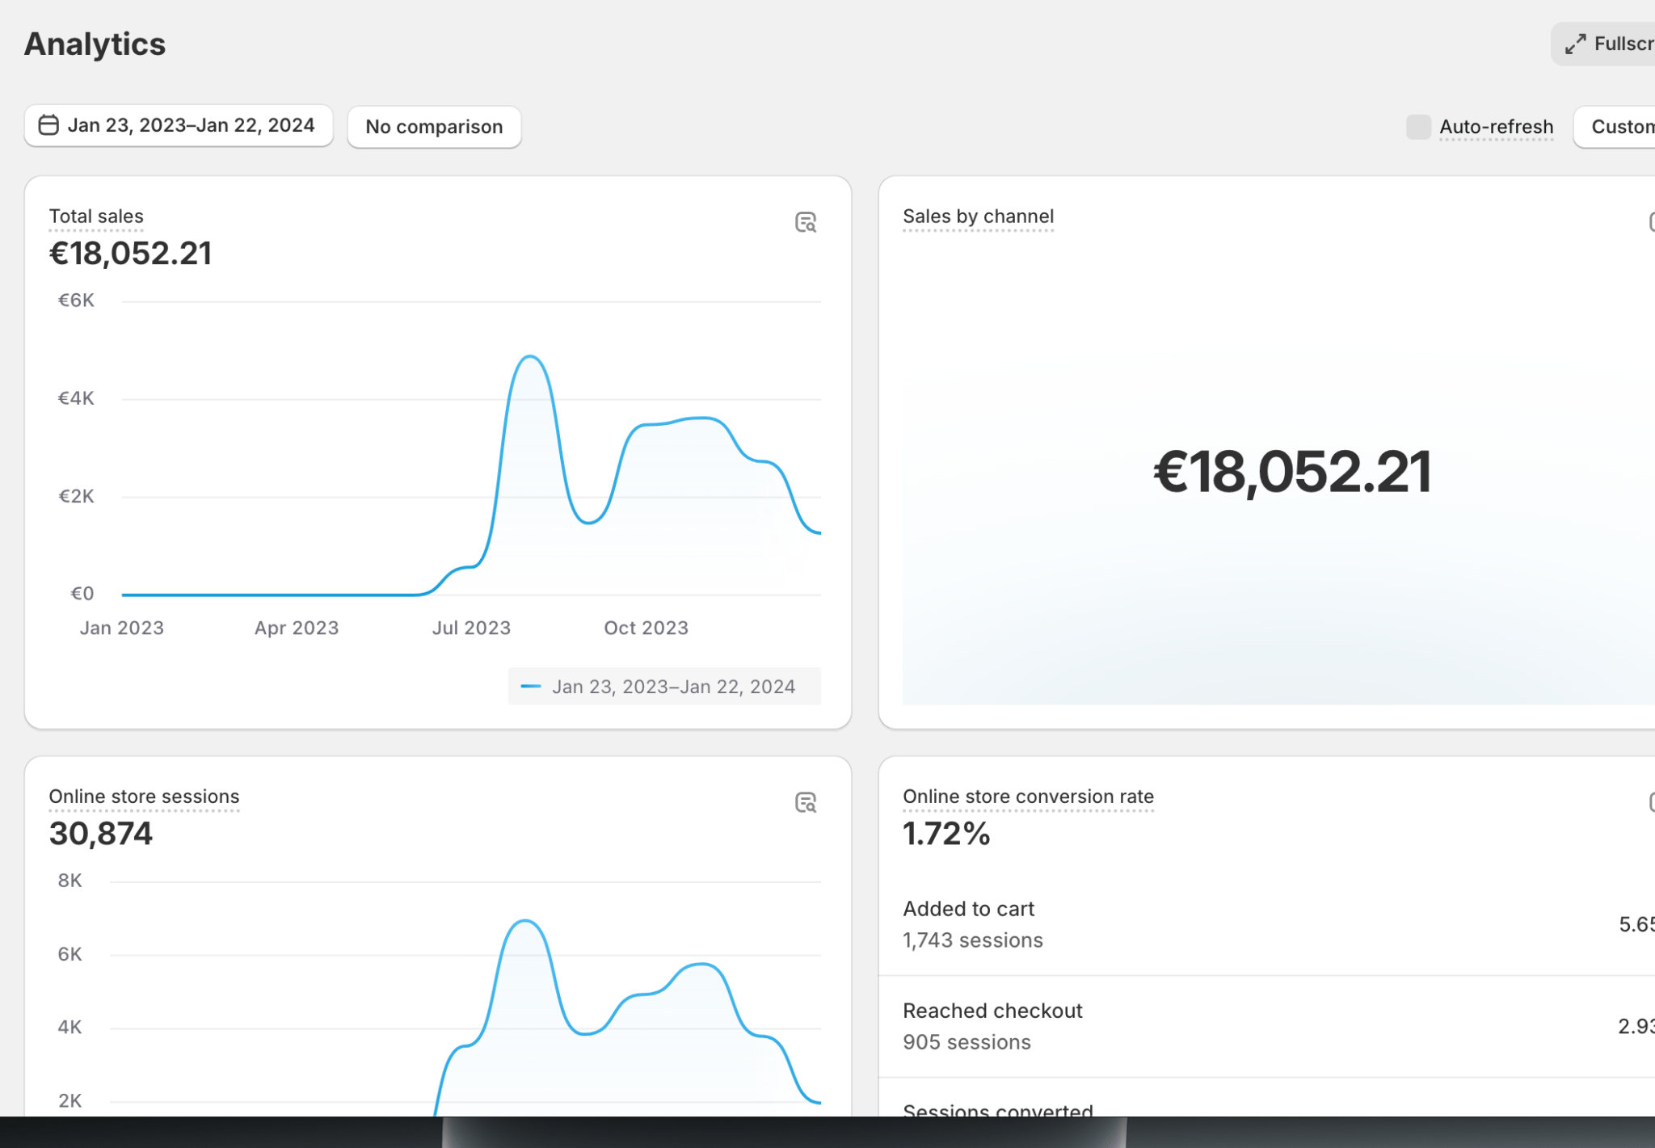Open the No comparison dropdown

(434, 127)
